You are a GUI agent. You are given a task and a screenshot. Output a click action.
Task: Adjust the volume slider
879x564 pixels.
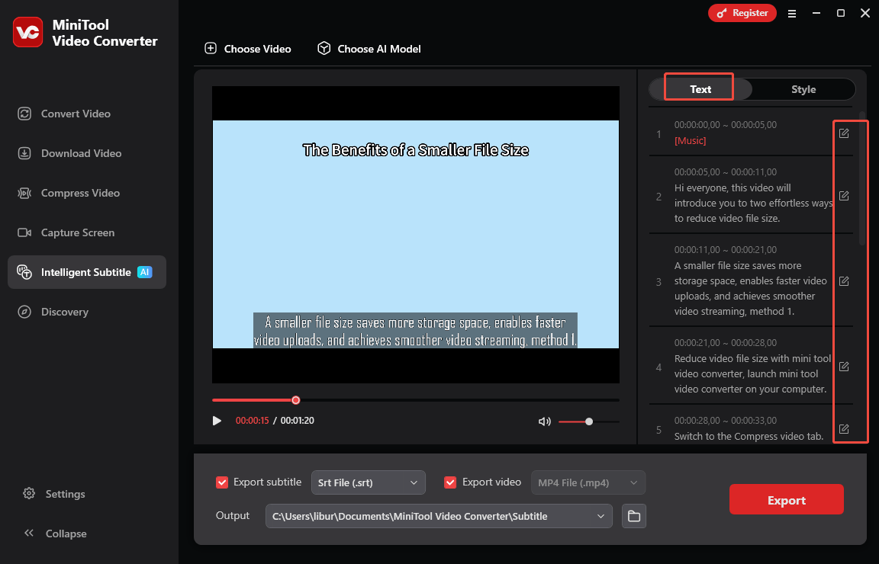coord(588,421)
